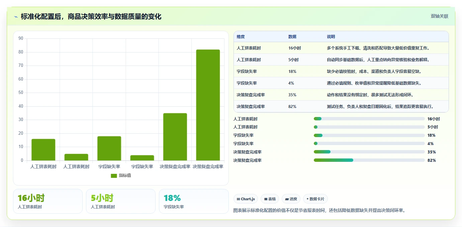Click the 双轴关联 tag in the header
The image size is (462, 227).
click(x=439, y=16)
